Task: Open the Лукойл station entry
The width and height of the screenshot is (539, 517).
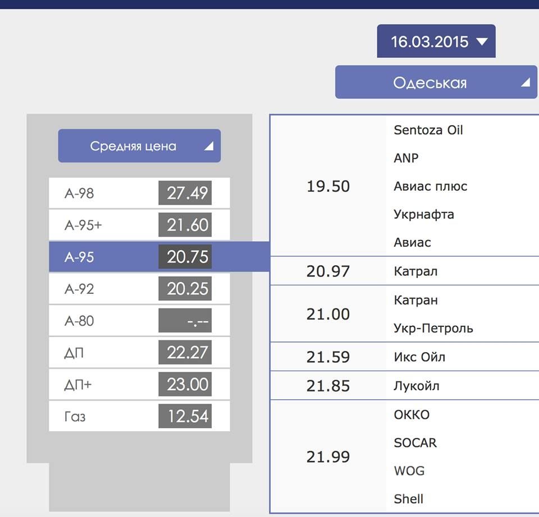Action: point(417,386)
